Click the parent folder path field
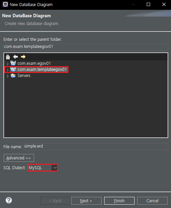Image resolution: width=171 pixels, height=208 pixels. click(x=86, y=47)
